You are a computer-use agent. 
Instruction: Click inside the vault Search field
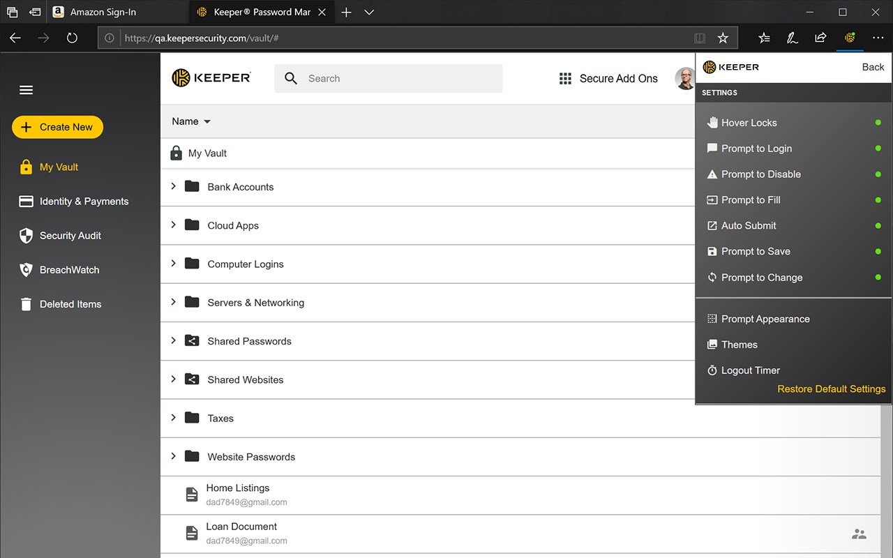click(x=389, y=78)
